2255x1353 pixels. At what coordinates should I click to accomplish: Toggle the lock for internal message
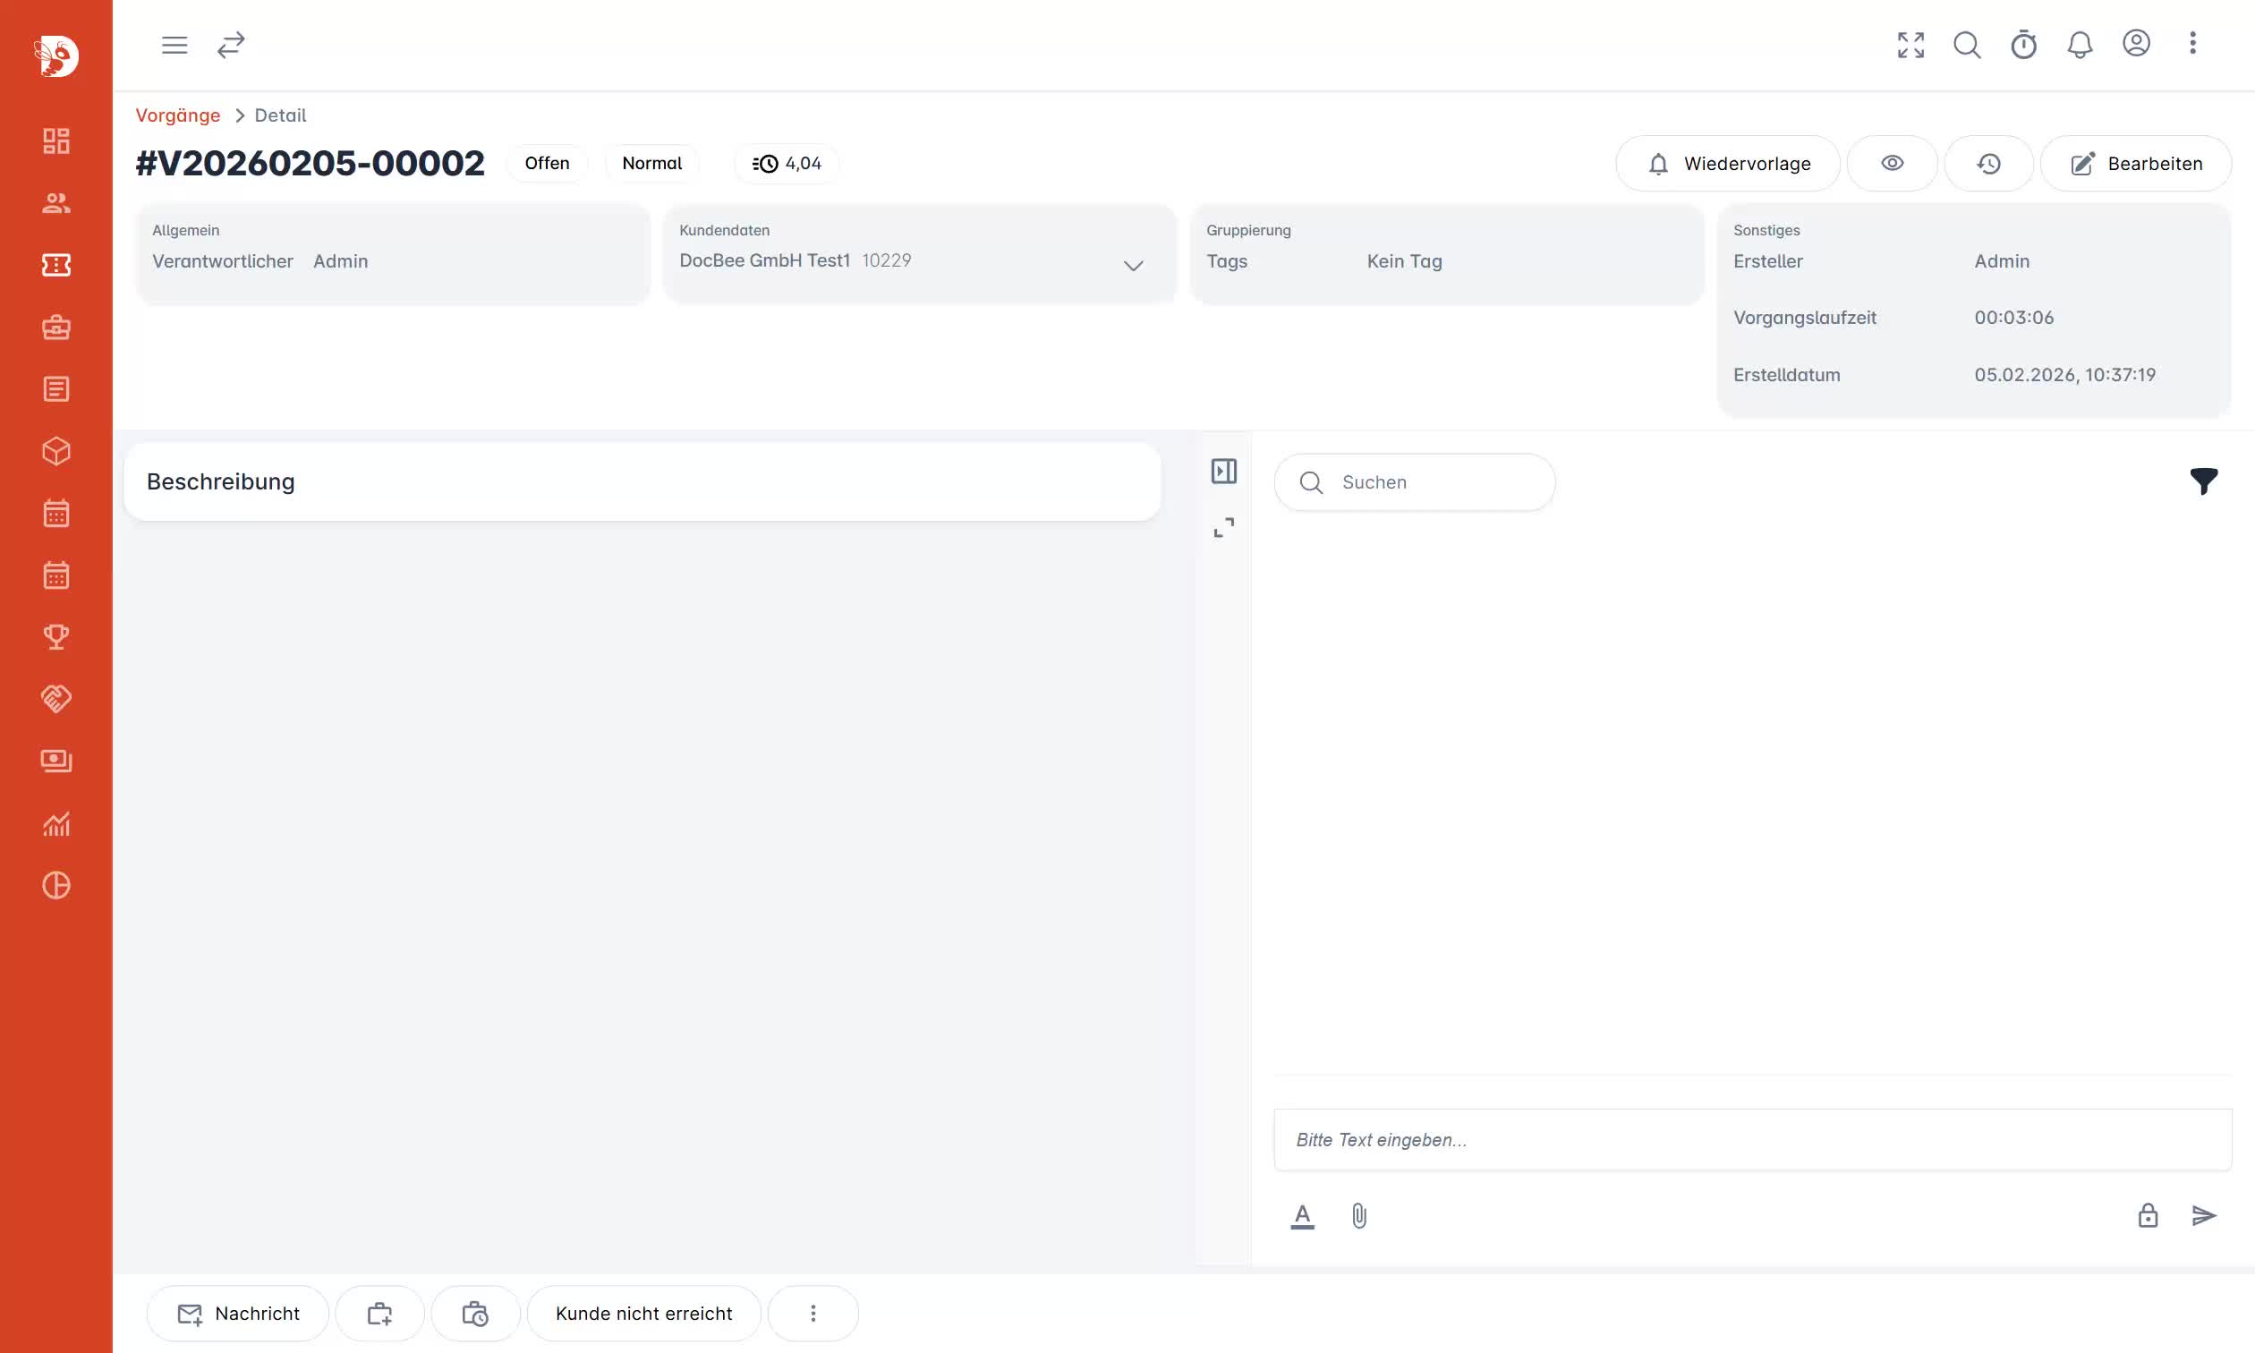(2148, 1215)
